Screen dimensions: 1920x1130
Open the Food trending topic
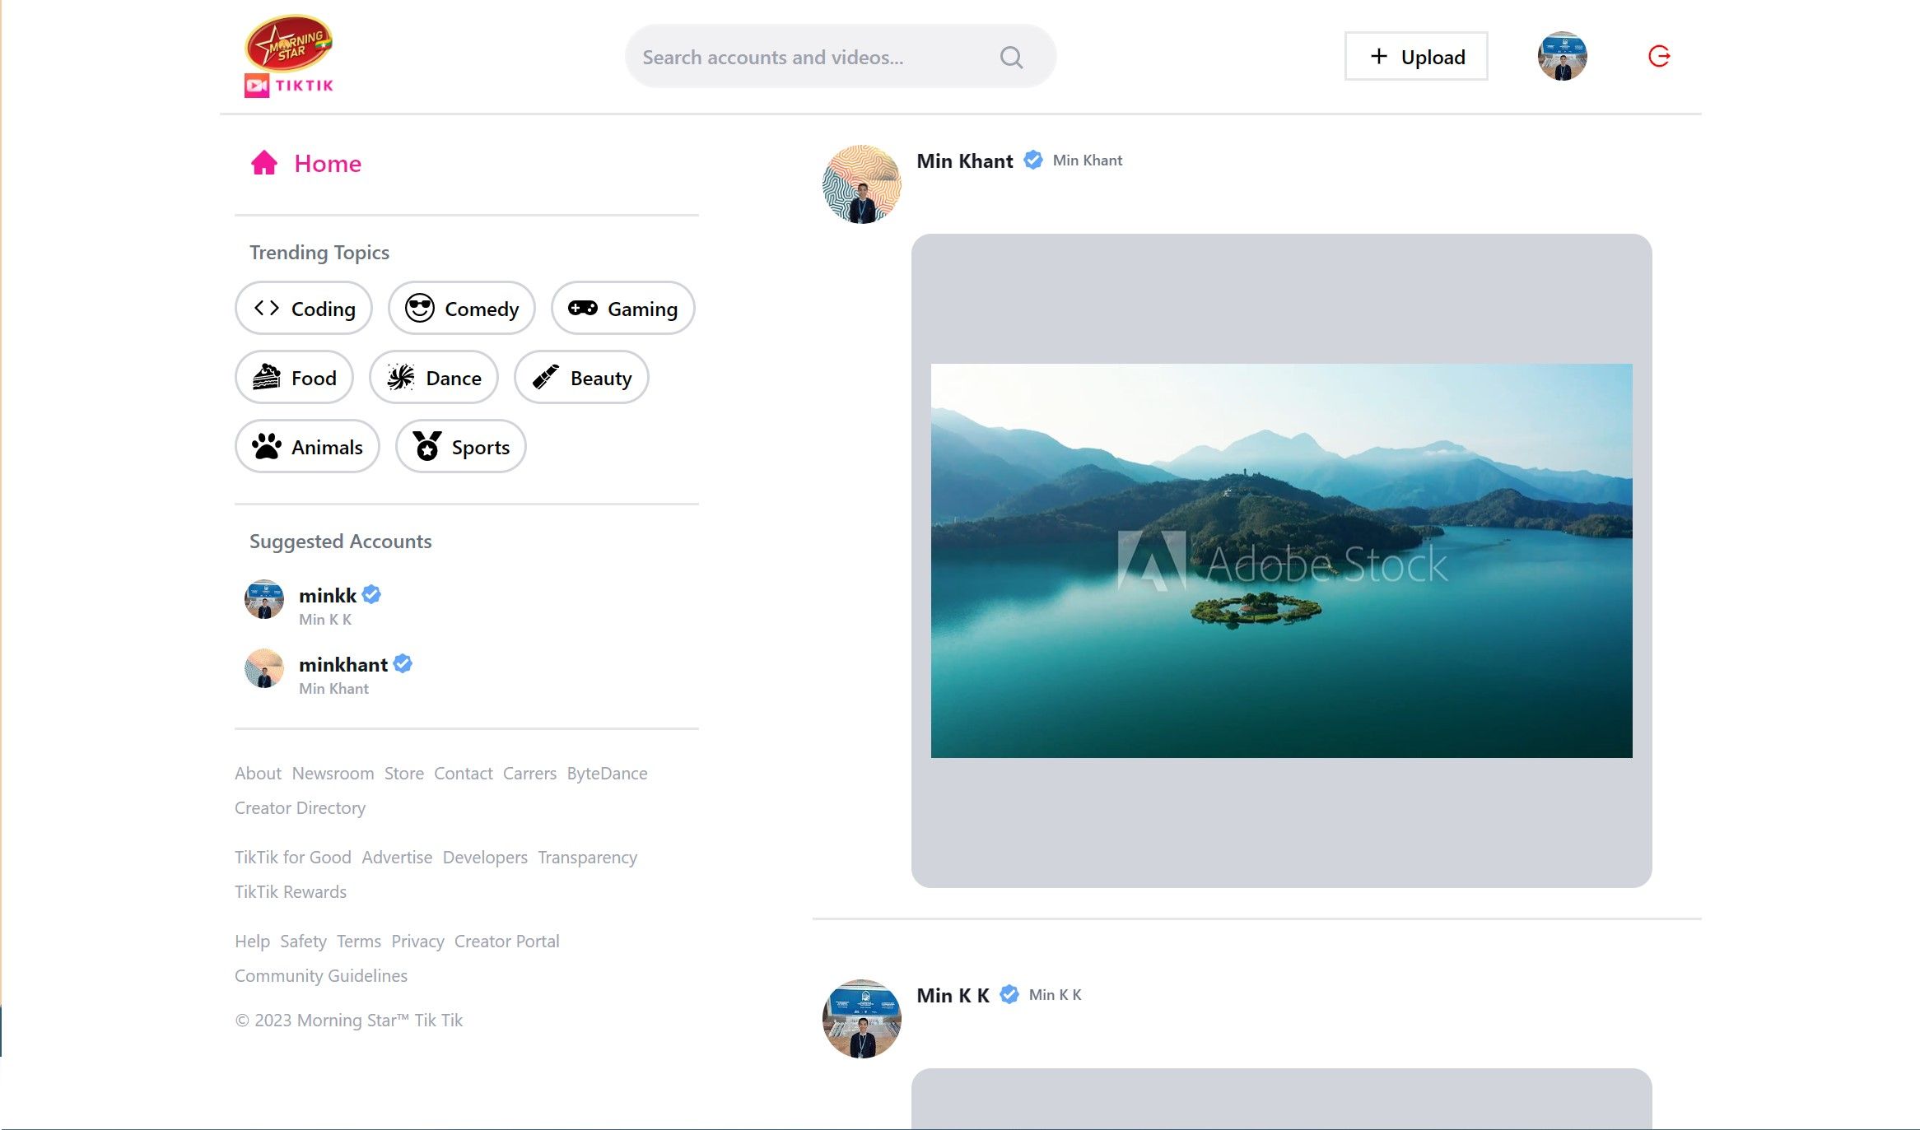[x=294, y=378]
